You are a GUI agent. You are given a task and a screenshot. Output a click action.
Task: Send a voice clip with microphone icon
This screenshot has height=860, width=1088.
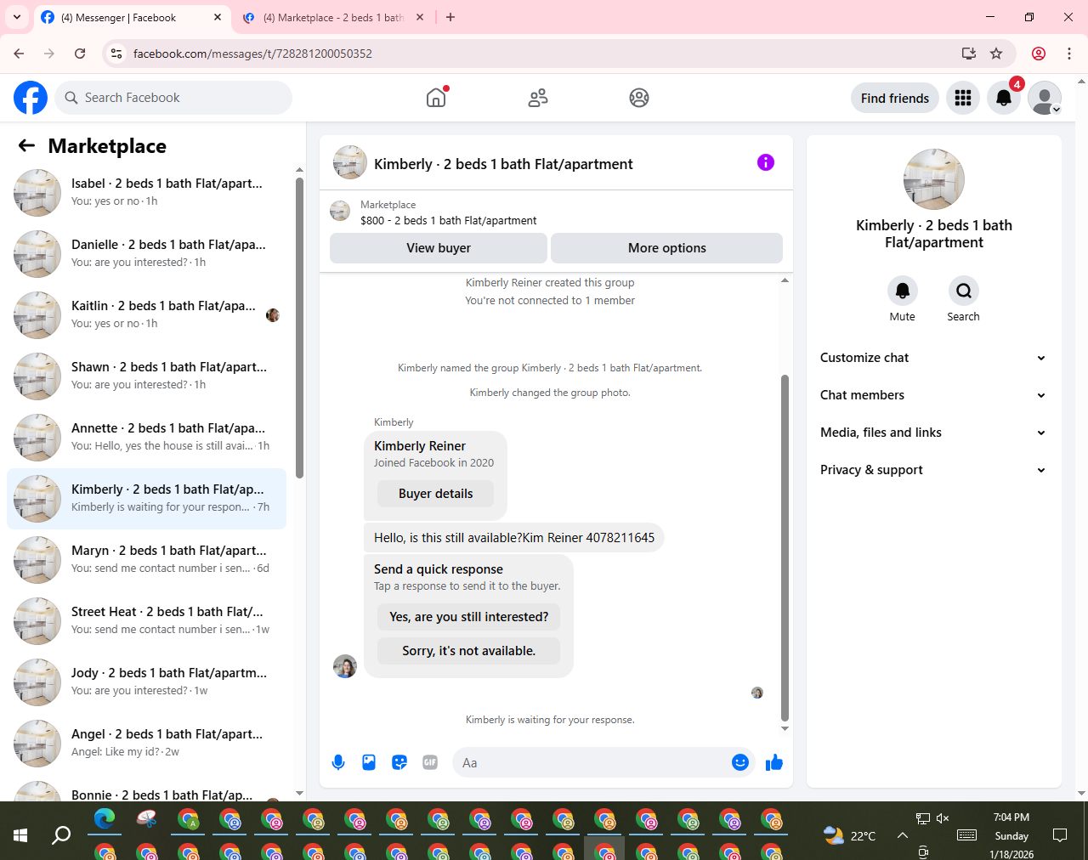pos(338,762)
